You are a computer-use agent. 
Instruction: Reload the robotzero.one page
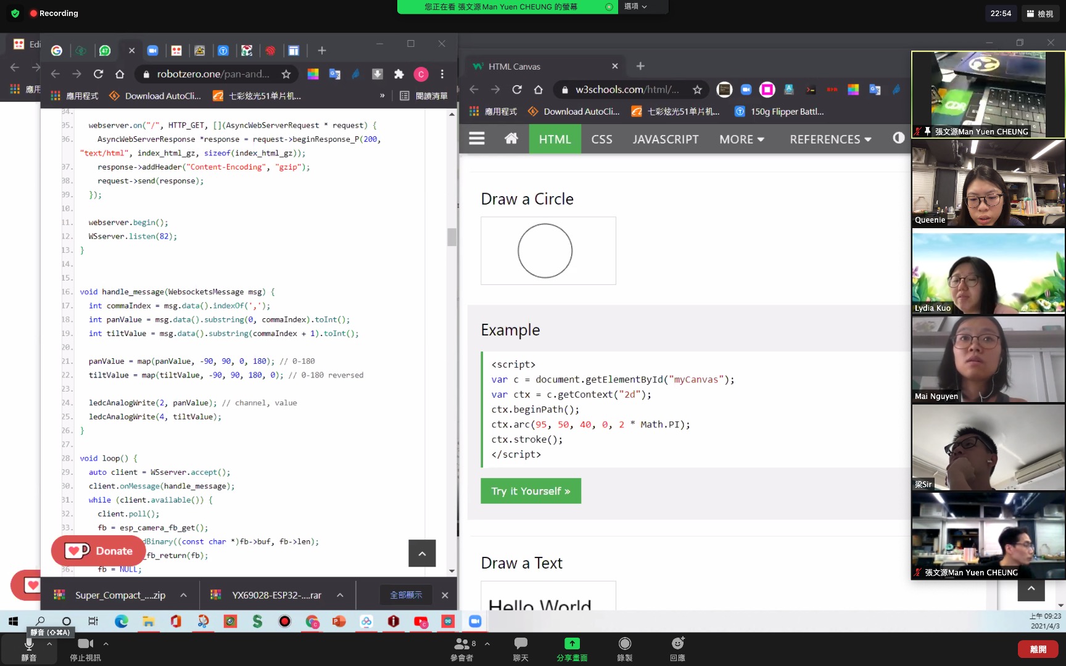pyautogui.click(x=98, y=74)
